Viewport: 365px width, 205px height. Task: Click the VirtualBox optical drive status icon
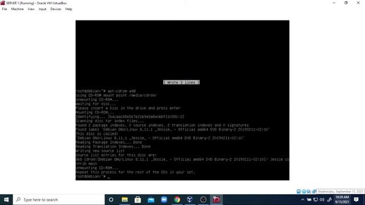tap(304, 191)
